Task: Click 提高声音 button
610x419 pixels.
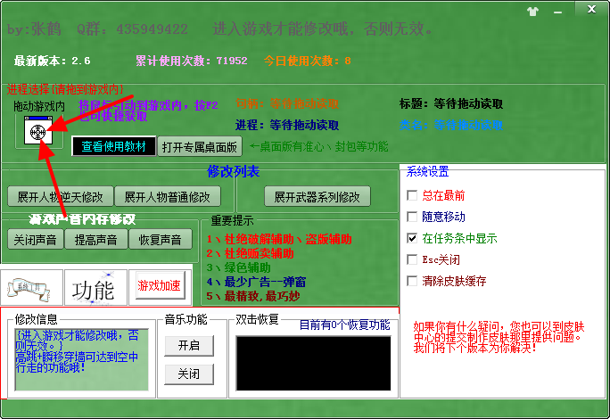Action: 95,239
